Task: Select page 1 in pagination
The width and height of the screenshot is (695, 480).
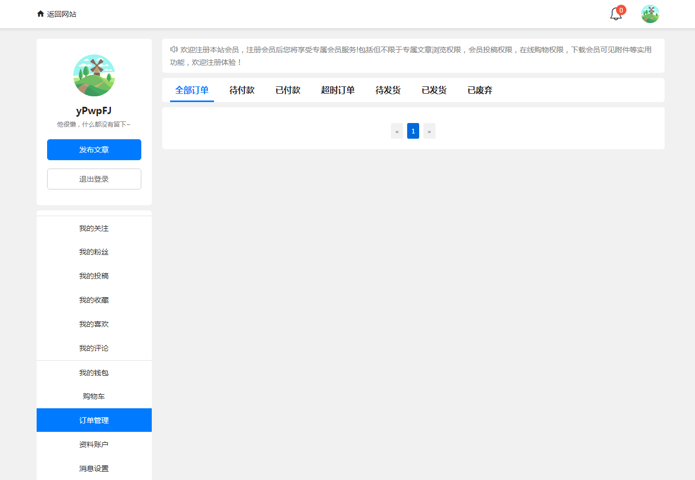Action: pyautogui.click(x=413, y=131)
